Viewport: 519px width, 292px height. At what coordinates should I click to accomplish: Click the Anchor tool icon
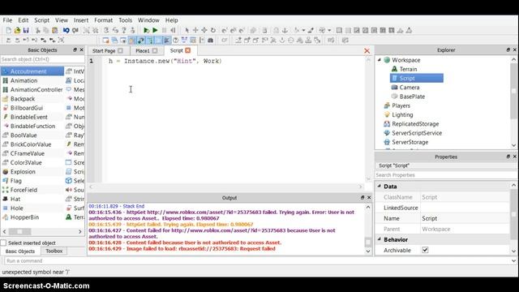[285, 31]
